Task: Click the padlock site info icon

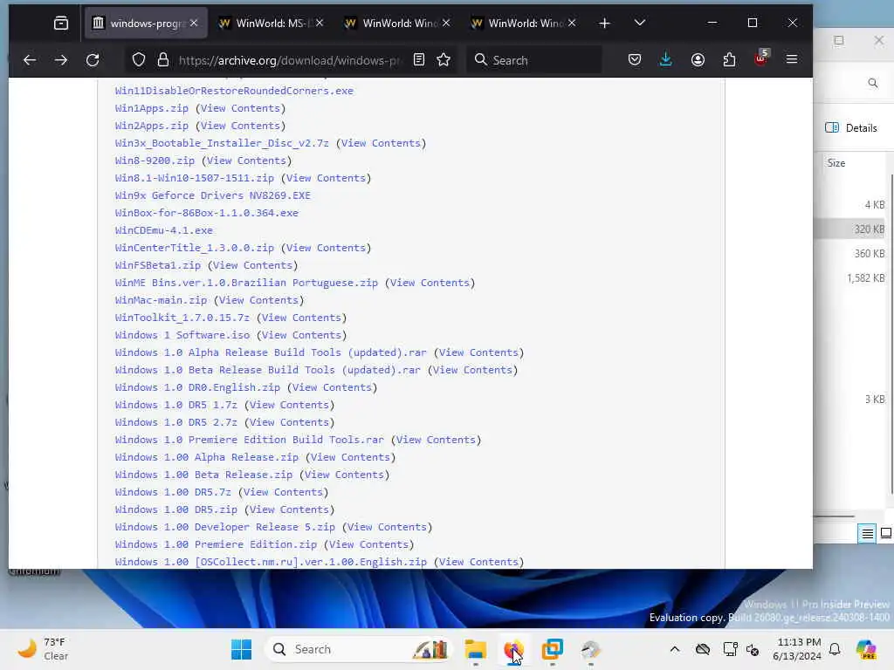Action: tap(163, 60)
